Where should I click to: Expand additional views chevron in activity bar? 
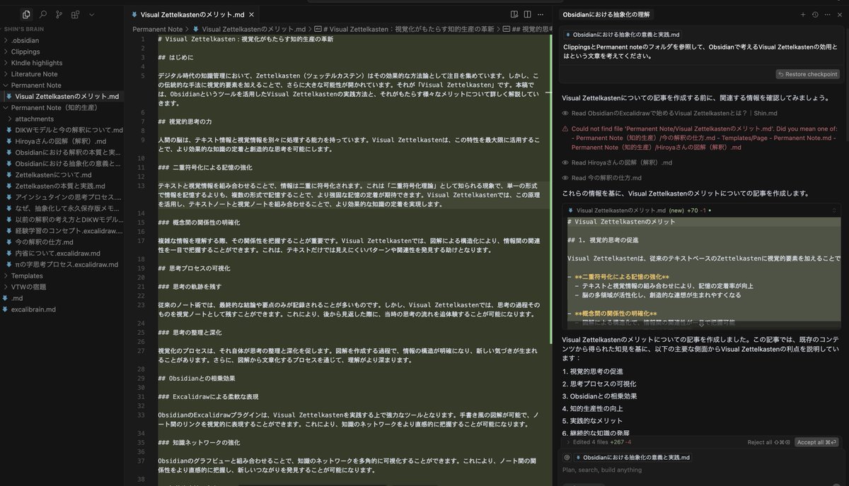click(x=92, y=14)
